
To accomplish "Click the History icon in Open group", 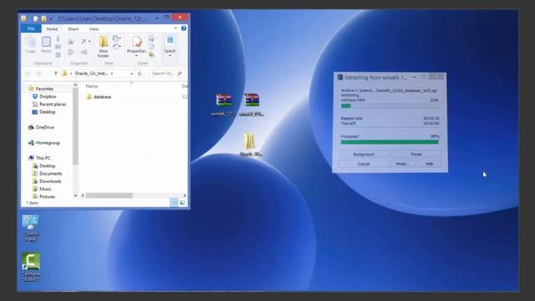I will point(152,54).
